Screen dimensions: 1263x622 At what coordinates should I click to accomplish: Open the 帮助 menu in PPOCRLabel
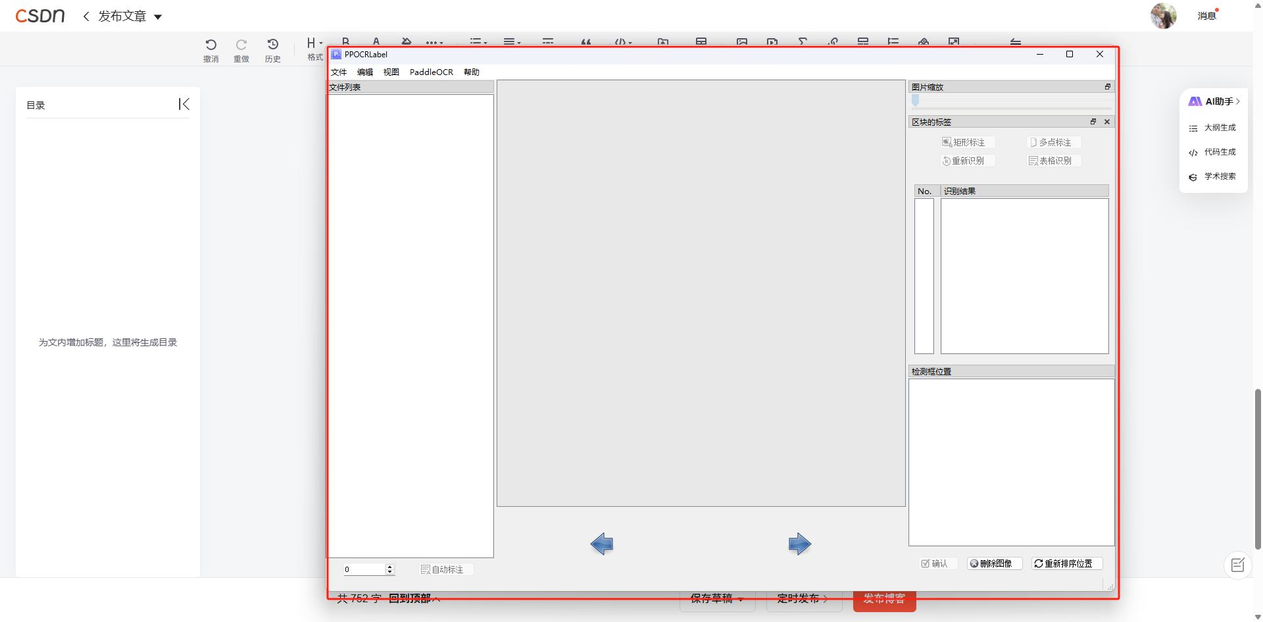472,72
